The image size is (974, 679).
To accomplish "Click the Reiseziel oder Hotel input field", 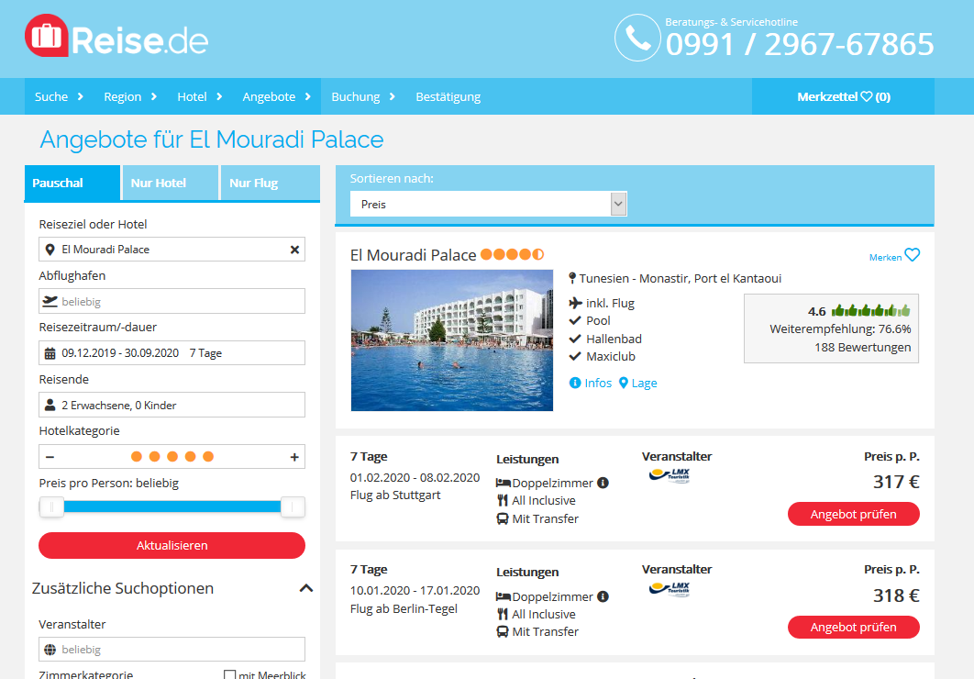I will click(x=172, y=249).
